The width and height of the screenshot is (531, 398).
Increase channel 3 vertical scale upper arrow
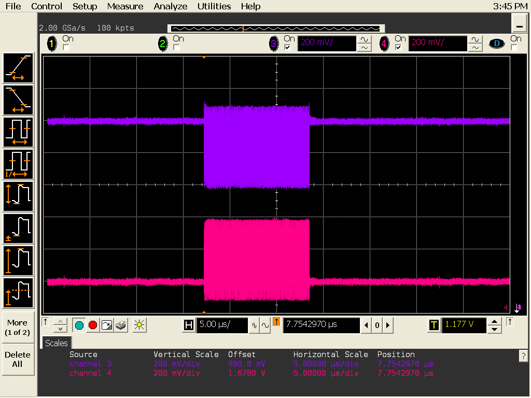pos(364,40)
